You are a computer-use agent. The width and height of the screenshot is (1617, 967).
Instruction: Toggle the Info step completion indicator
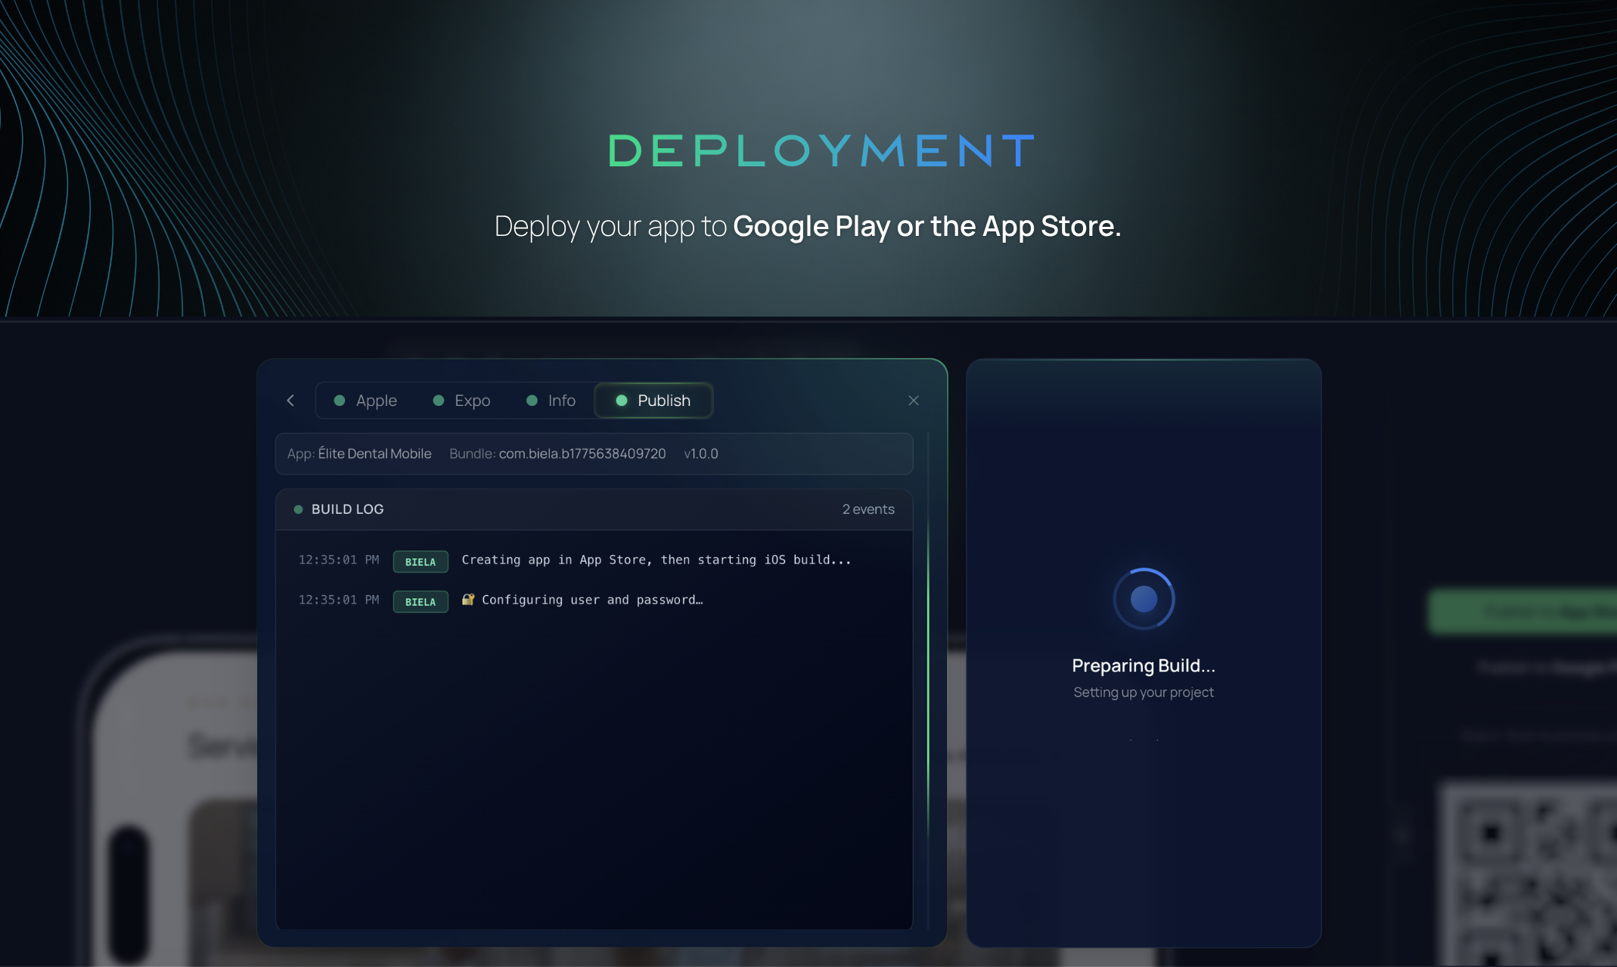tap(532, 400)
